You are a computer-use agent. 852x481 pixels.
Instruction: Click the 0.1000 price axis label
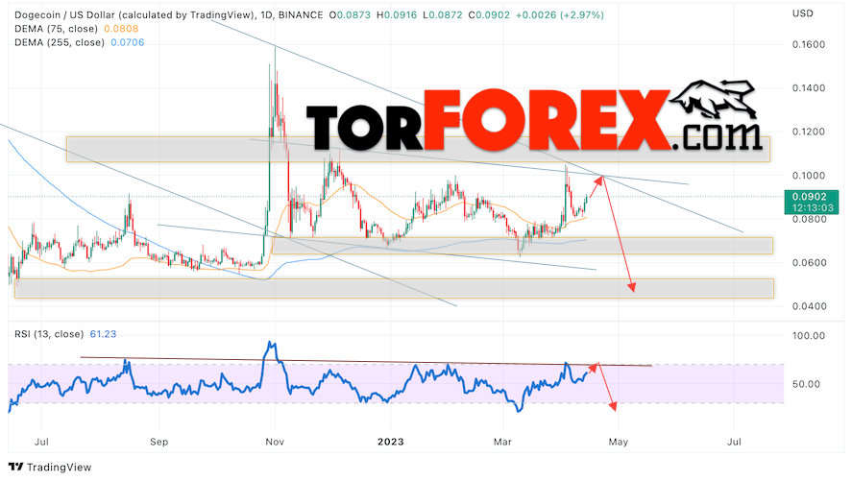click(x=809, y=176)
